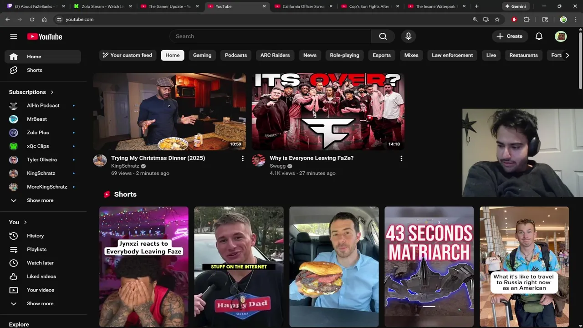Open a new browser tab
The image size is (583, 328).
point(476,6)
